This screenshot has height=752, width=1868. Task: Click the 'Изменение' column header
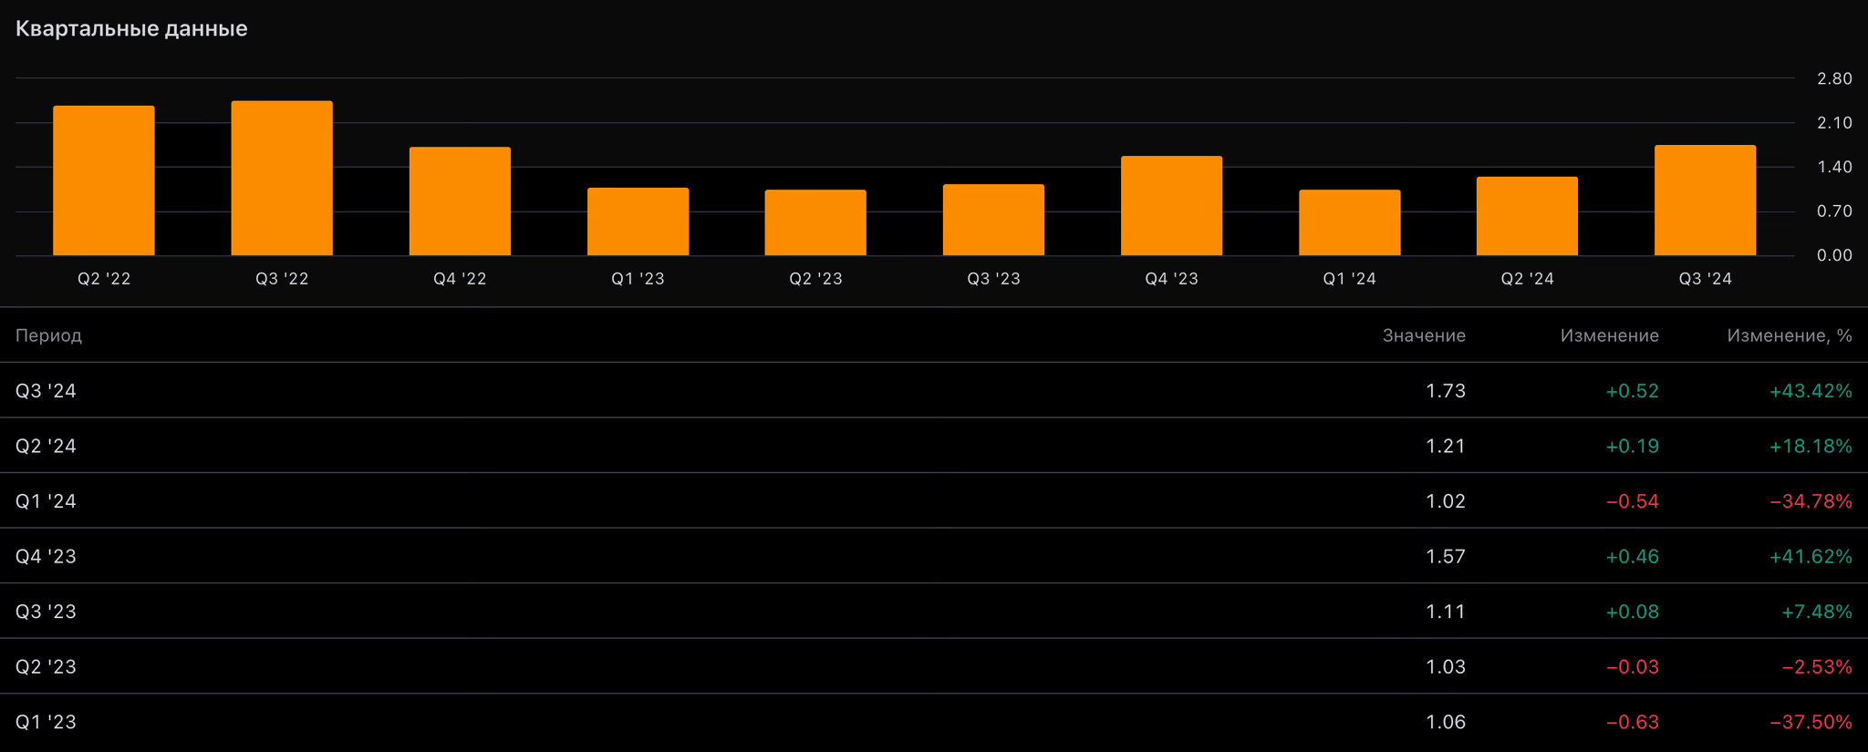pyautogui.click(x=1609, y=335)
